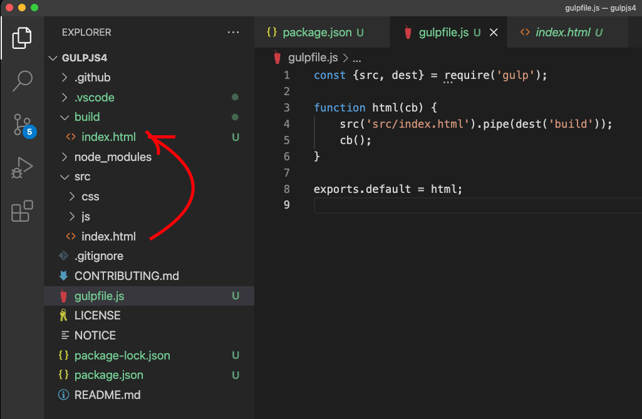The width and height of the screenshot is (642, 419).
Task: Click 'exports.default' on line 8
Action: point(362,189)
